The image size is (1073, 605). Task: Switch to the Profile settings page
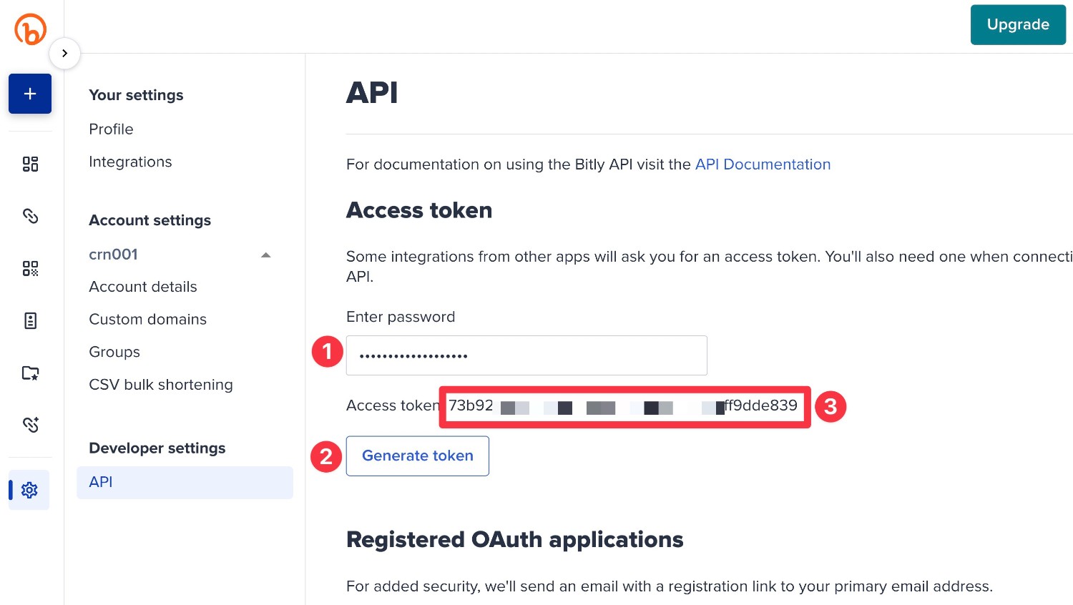pyautogui.click(x=111, y=129)
